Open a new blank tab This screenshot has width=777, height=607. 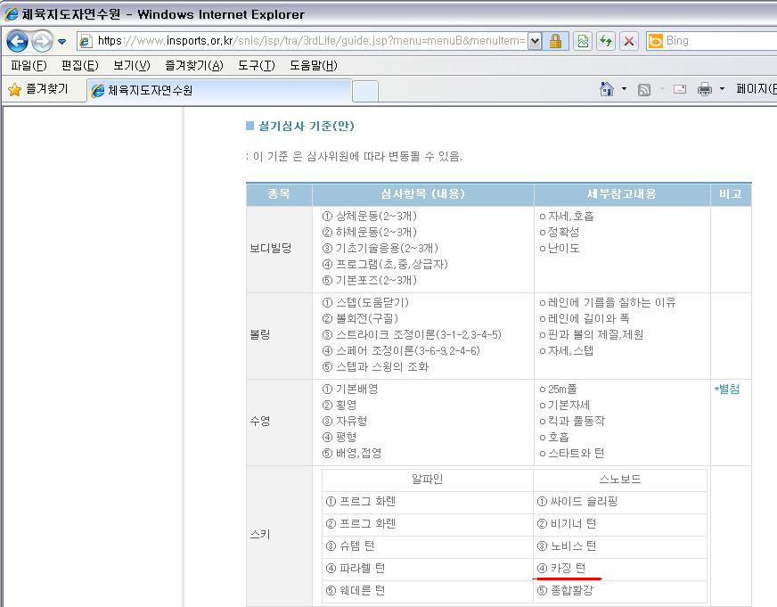[365, 90]
